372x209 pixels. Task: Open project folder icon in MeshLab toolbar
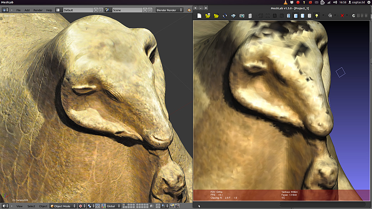pyautogui.click(x=208, y=15)
